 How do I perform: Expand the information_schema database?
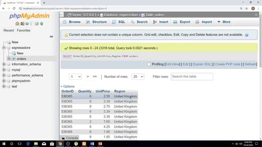click(4, 64)
